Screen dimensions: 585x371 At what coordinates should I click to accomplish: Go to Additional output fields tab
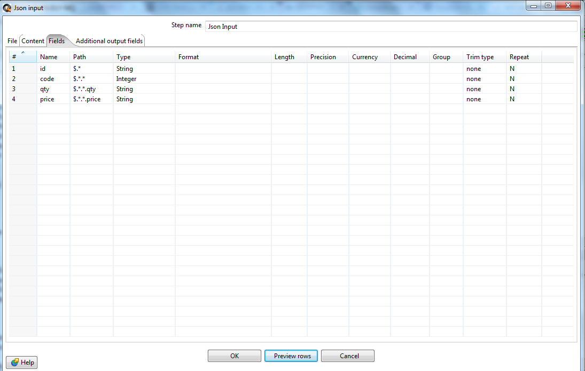click(109, 41)
